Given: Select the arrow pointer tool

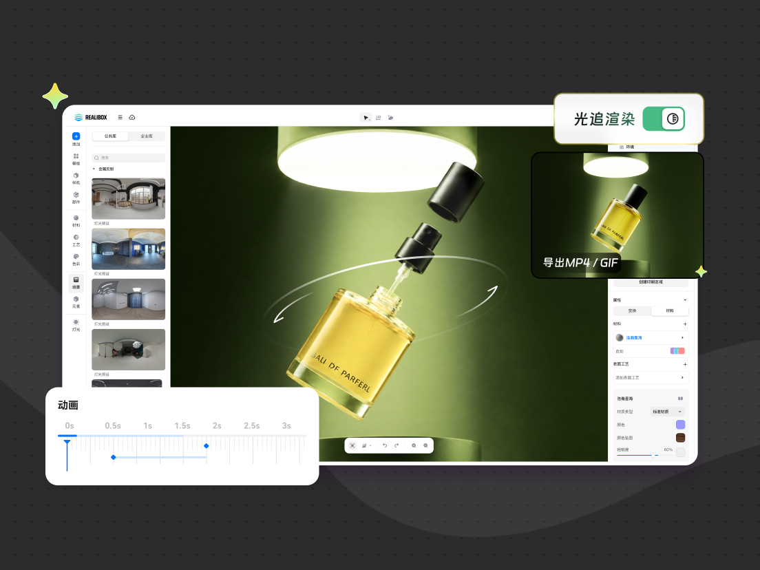Looking at the screenshot, I should coord(366,117).
